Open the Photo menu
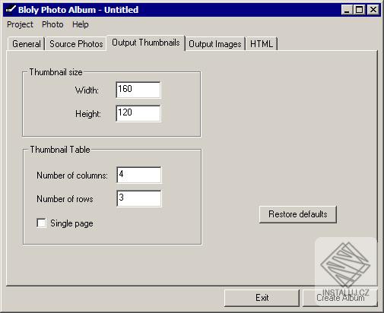384x313 pixels. click(x=52, y=24)
